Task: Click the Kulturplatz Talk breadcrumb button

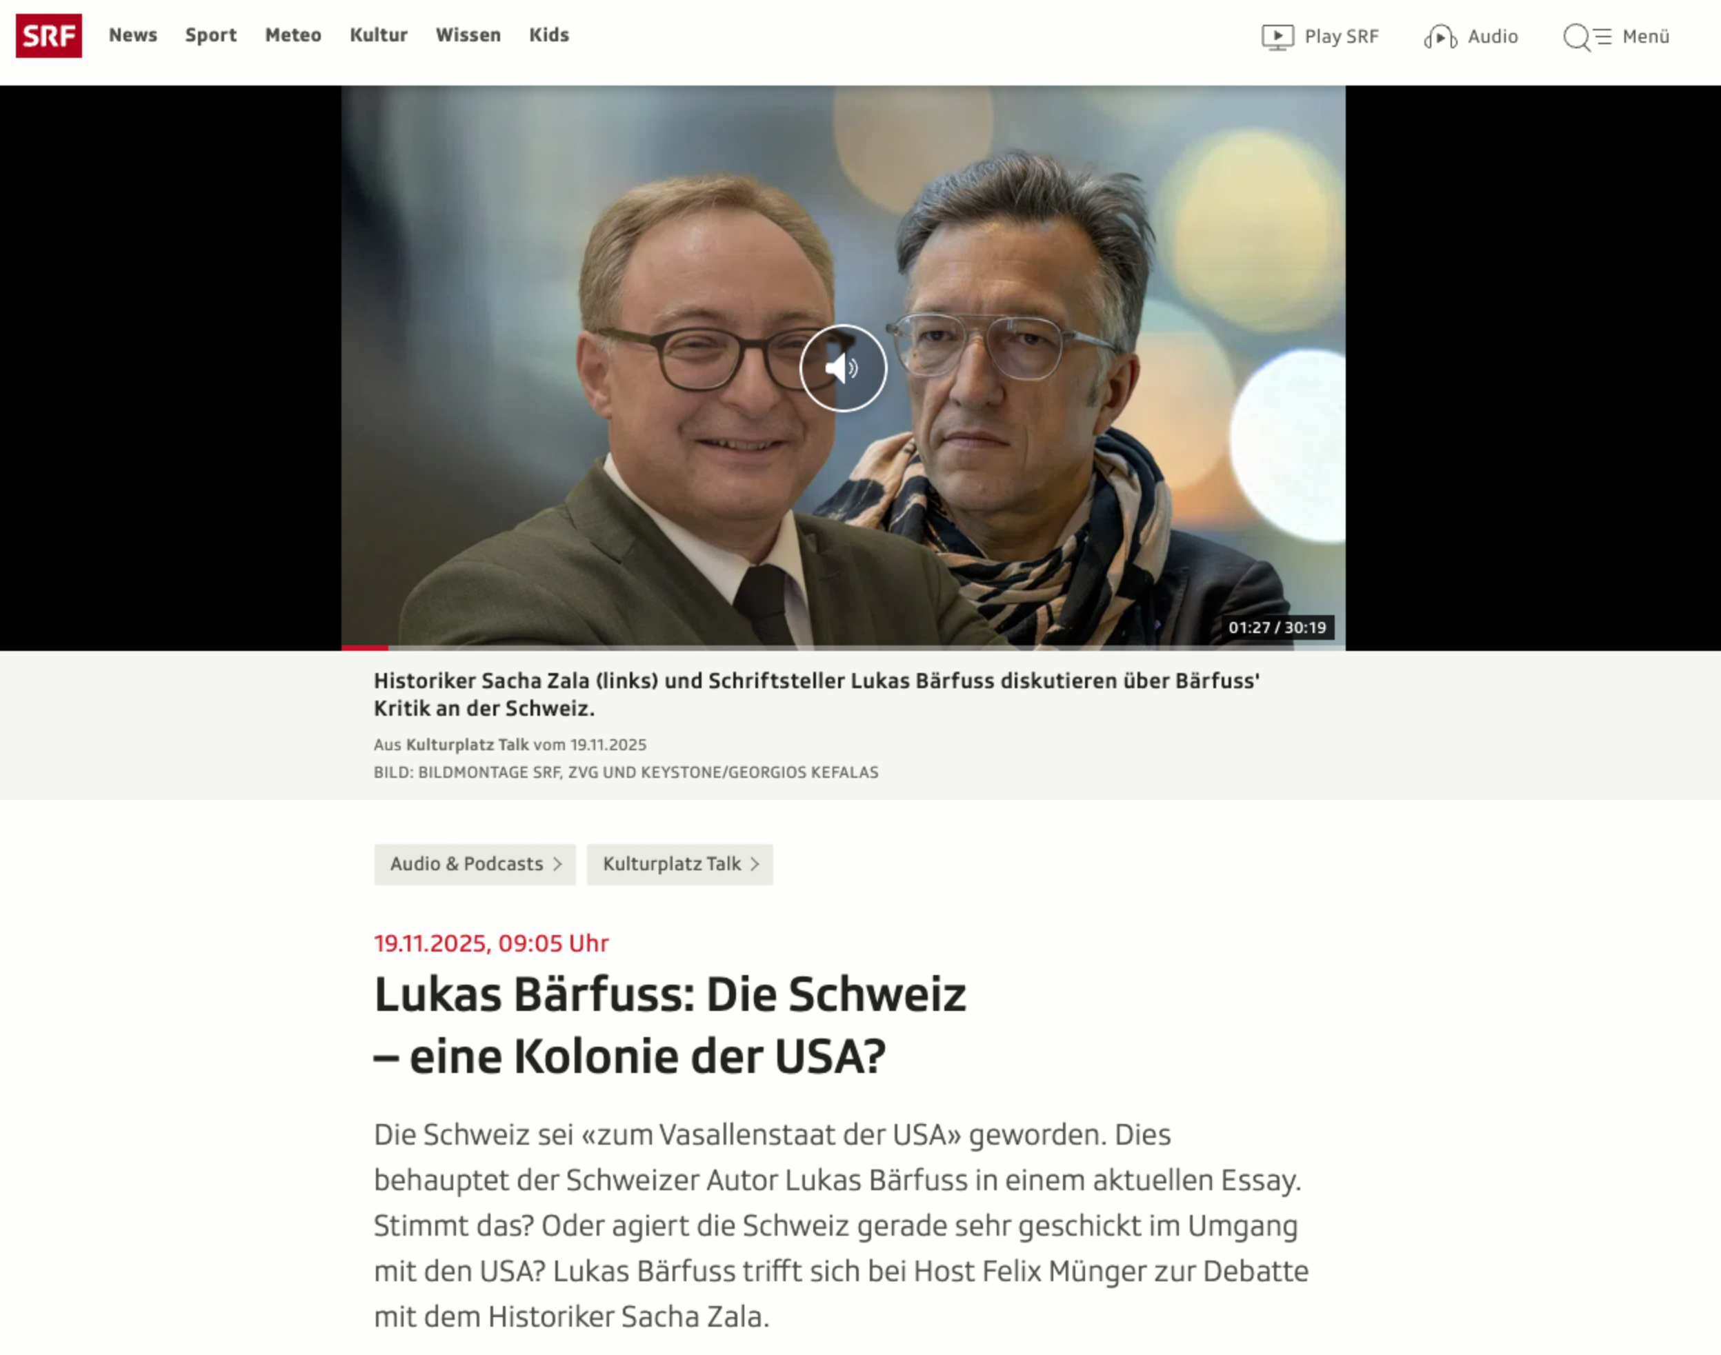Action: (680, 864)
